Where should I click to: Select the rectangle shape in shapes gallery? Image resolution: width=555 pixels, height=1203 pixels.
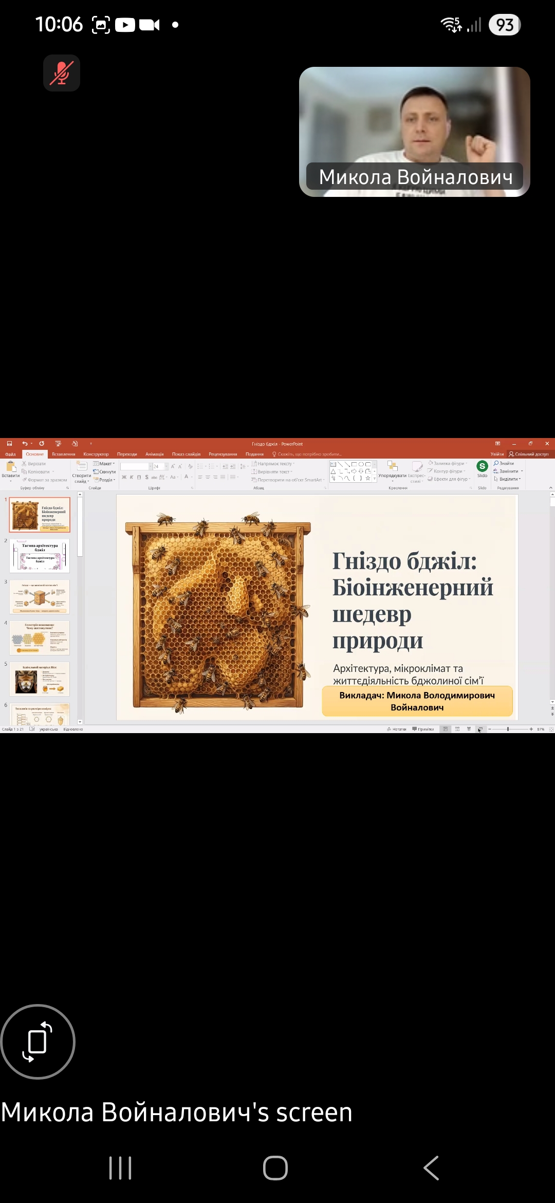(x=354, y=464)
